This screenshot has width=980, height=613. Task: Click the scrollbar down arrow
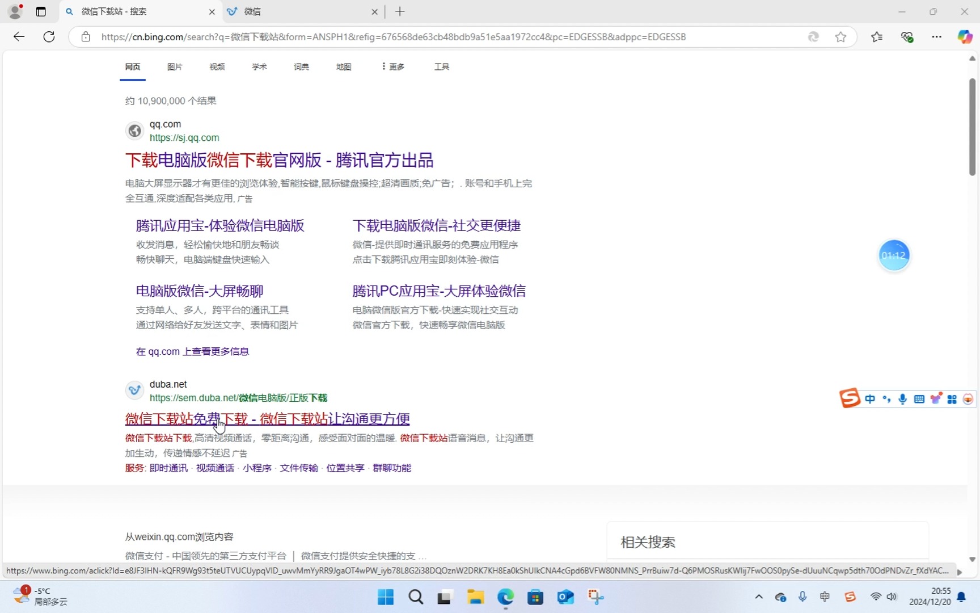pos(972,559)
